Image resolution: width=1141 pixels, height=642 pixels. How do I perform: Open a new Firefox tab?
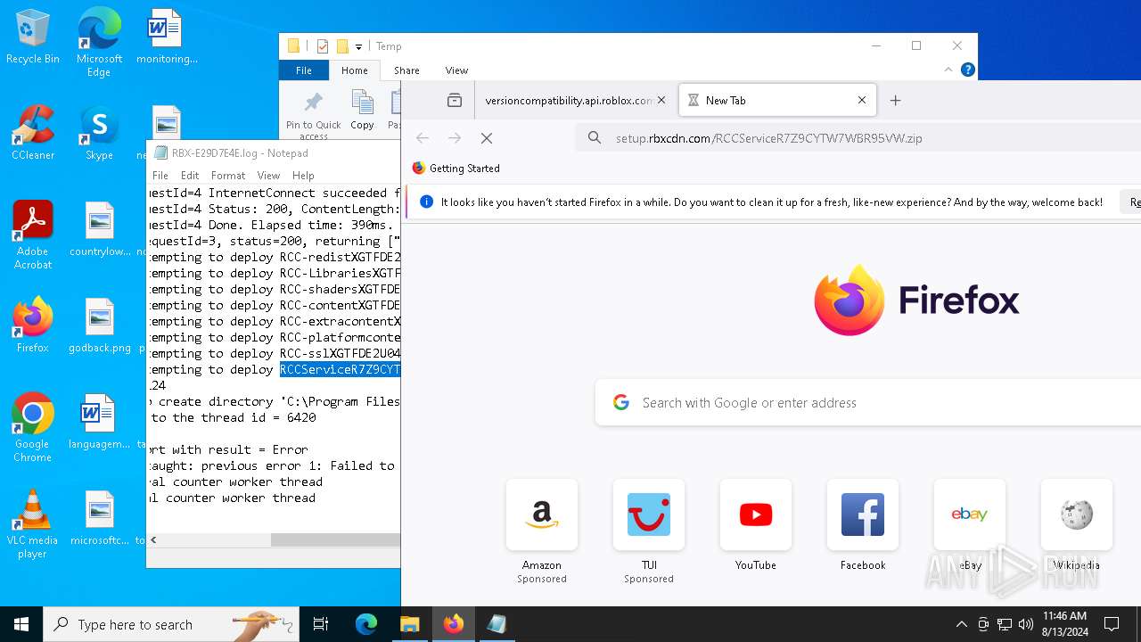896,101
